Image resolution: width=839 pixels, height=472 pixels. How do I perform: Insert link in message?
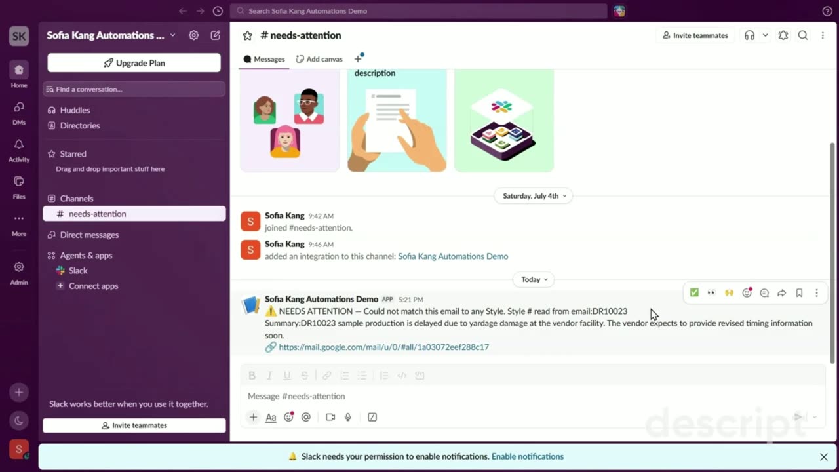326,376
